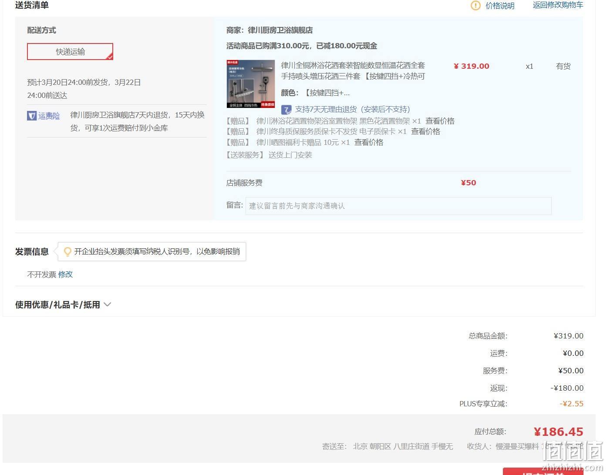Go back via 返回修改购物车 link
Image resolution: width=607 pixels, height=475 pixels.
(558, 5)
